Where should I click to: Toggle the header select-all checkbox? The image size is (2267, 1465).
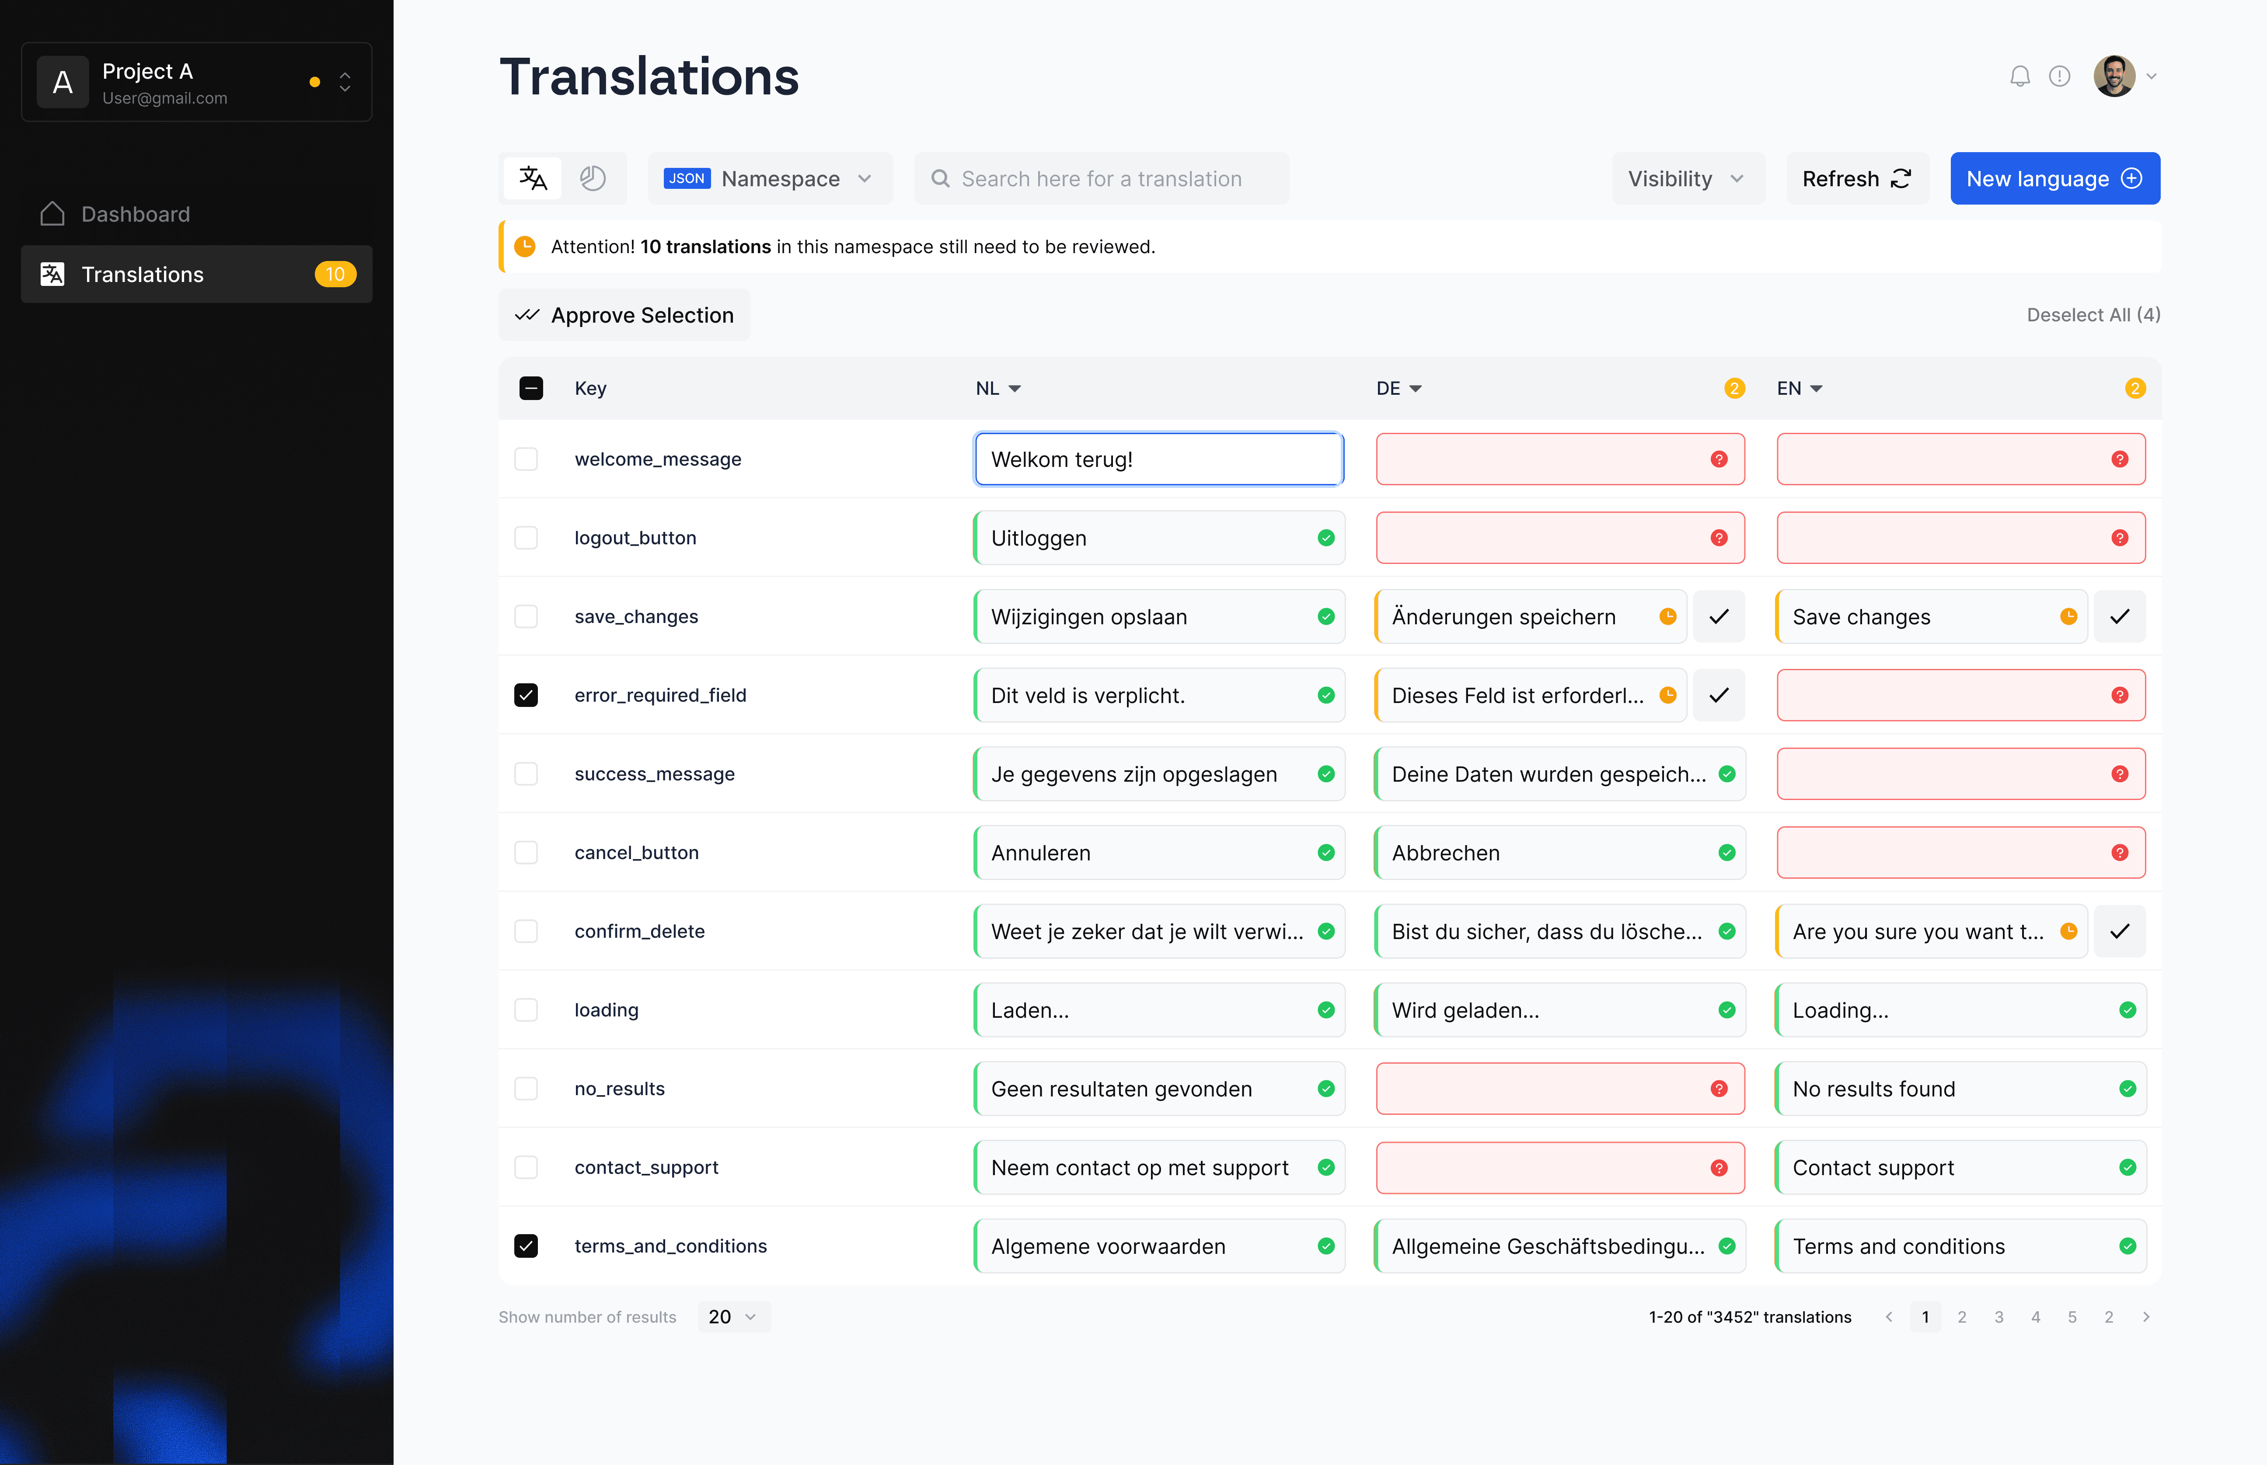coord(531,388)
